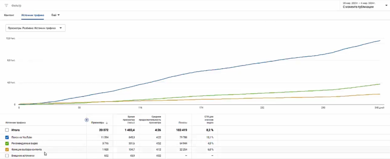Enable the Внешние источники checkbox
Screen dimensions: 390x159
pos(7,156)
